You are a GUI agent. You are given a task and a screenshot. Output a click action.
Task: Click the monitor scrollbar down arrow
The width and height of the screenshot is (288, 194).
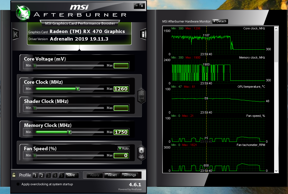[276, 171]
